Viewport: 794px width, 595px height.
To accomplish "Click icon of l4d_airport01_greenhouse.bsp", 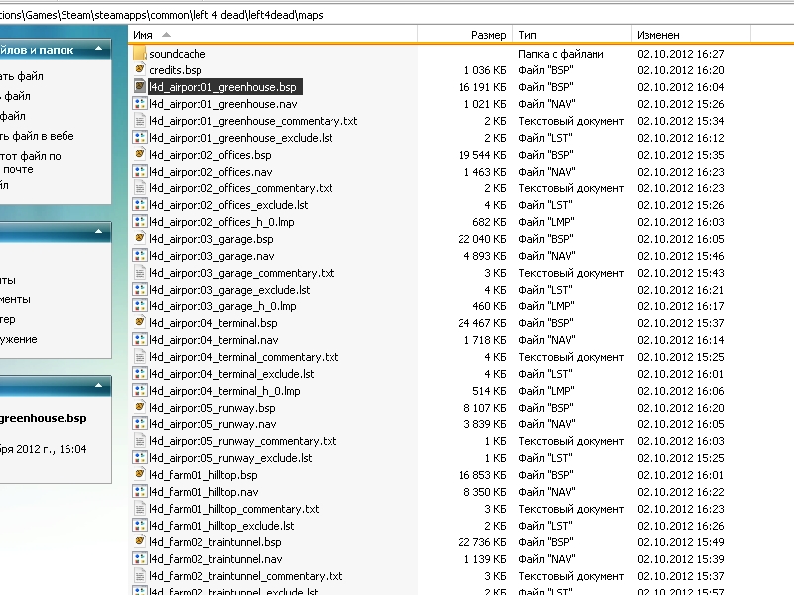I will [139, 86].
